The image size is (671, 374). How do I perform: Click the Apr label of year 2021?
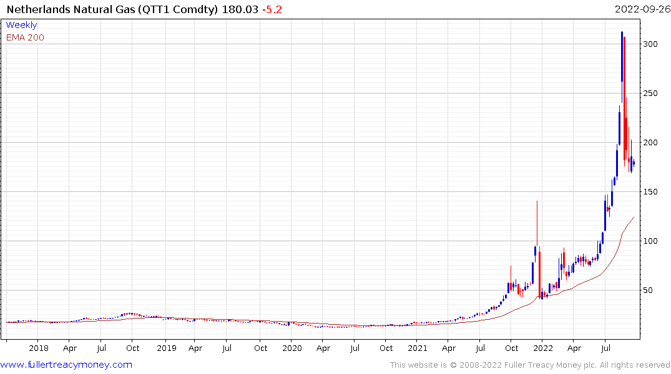coord(448,348)
